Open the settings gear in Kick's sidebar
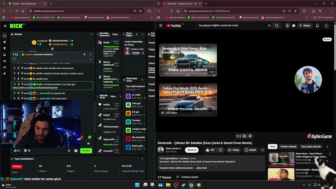The width and height of the screenshot is (336, 189). (x=4, y=73)
